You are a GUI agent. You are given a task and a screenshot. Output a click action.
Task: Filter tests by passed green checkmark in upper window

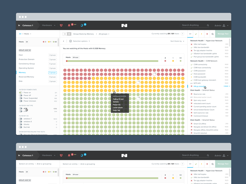point(196,34)
